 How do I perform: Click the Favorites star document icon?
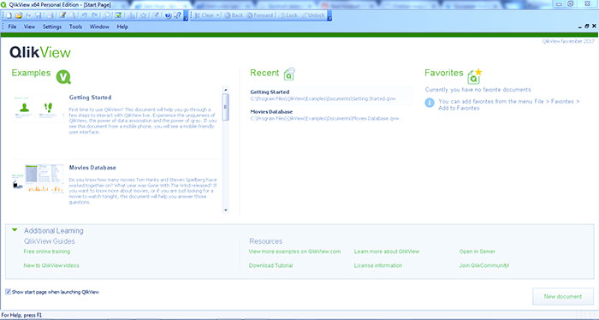475,76
